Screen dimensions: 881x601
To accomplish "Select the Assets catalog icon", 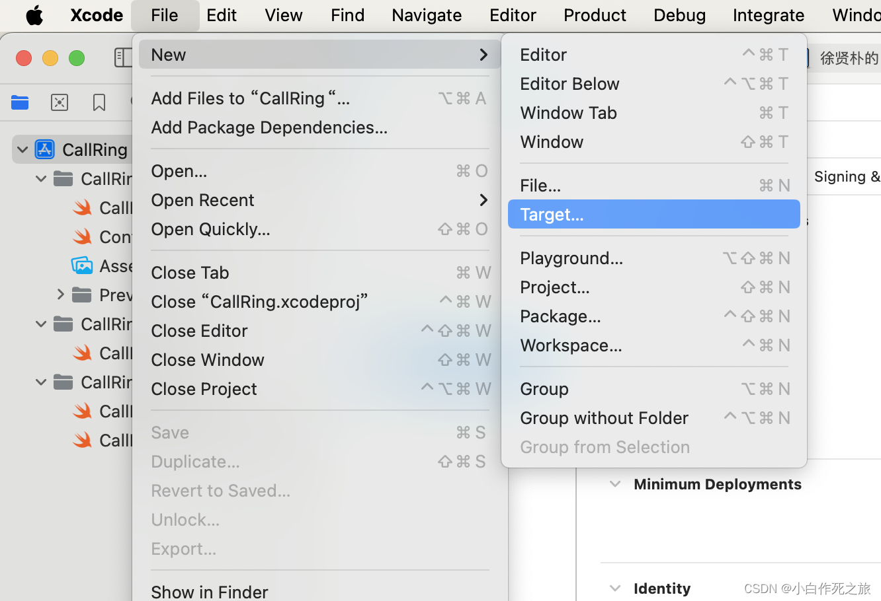I will [x=82, y=265].
